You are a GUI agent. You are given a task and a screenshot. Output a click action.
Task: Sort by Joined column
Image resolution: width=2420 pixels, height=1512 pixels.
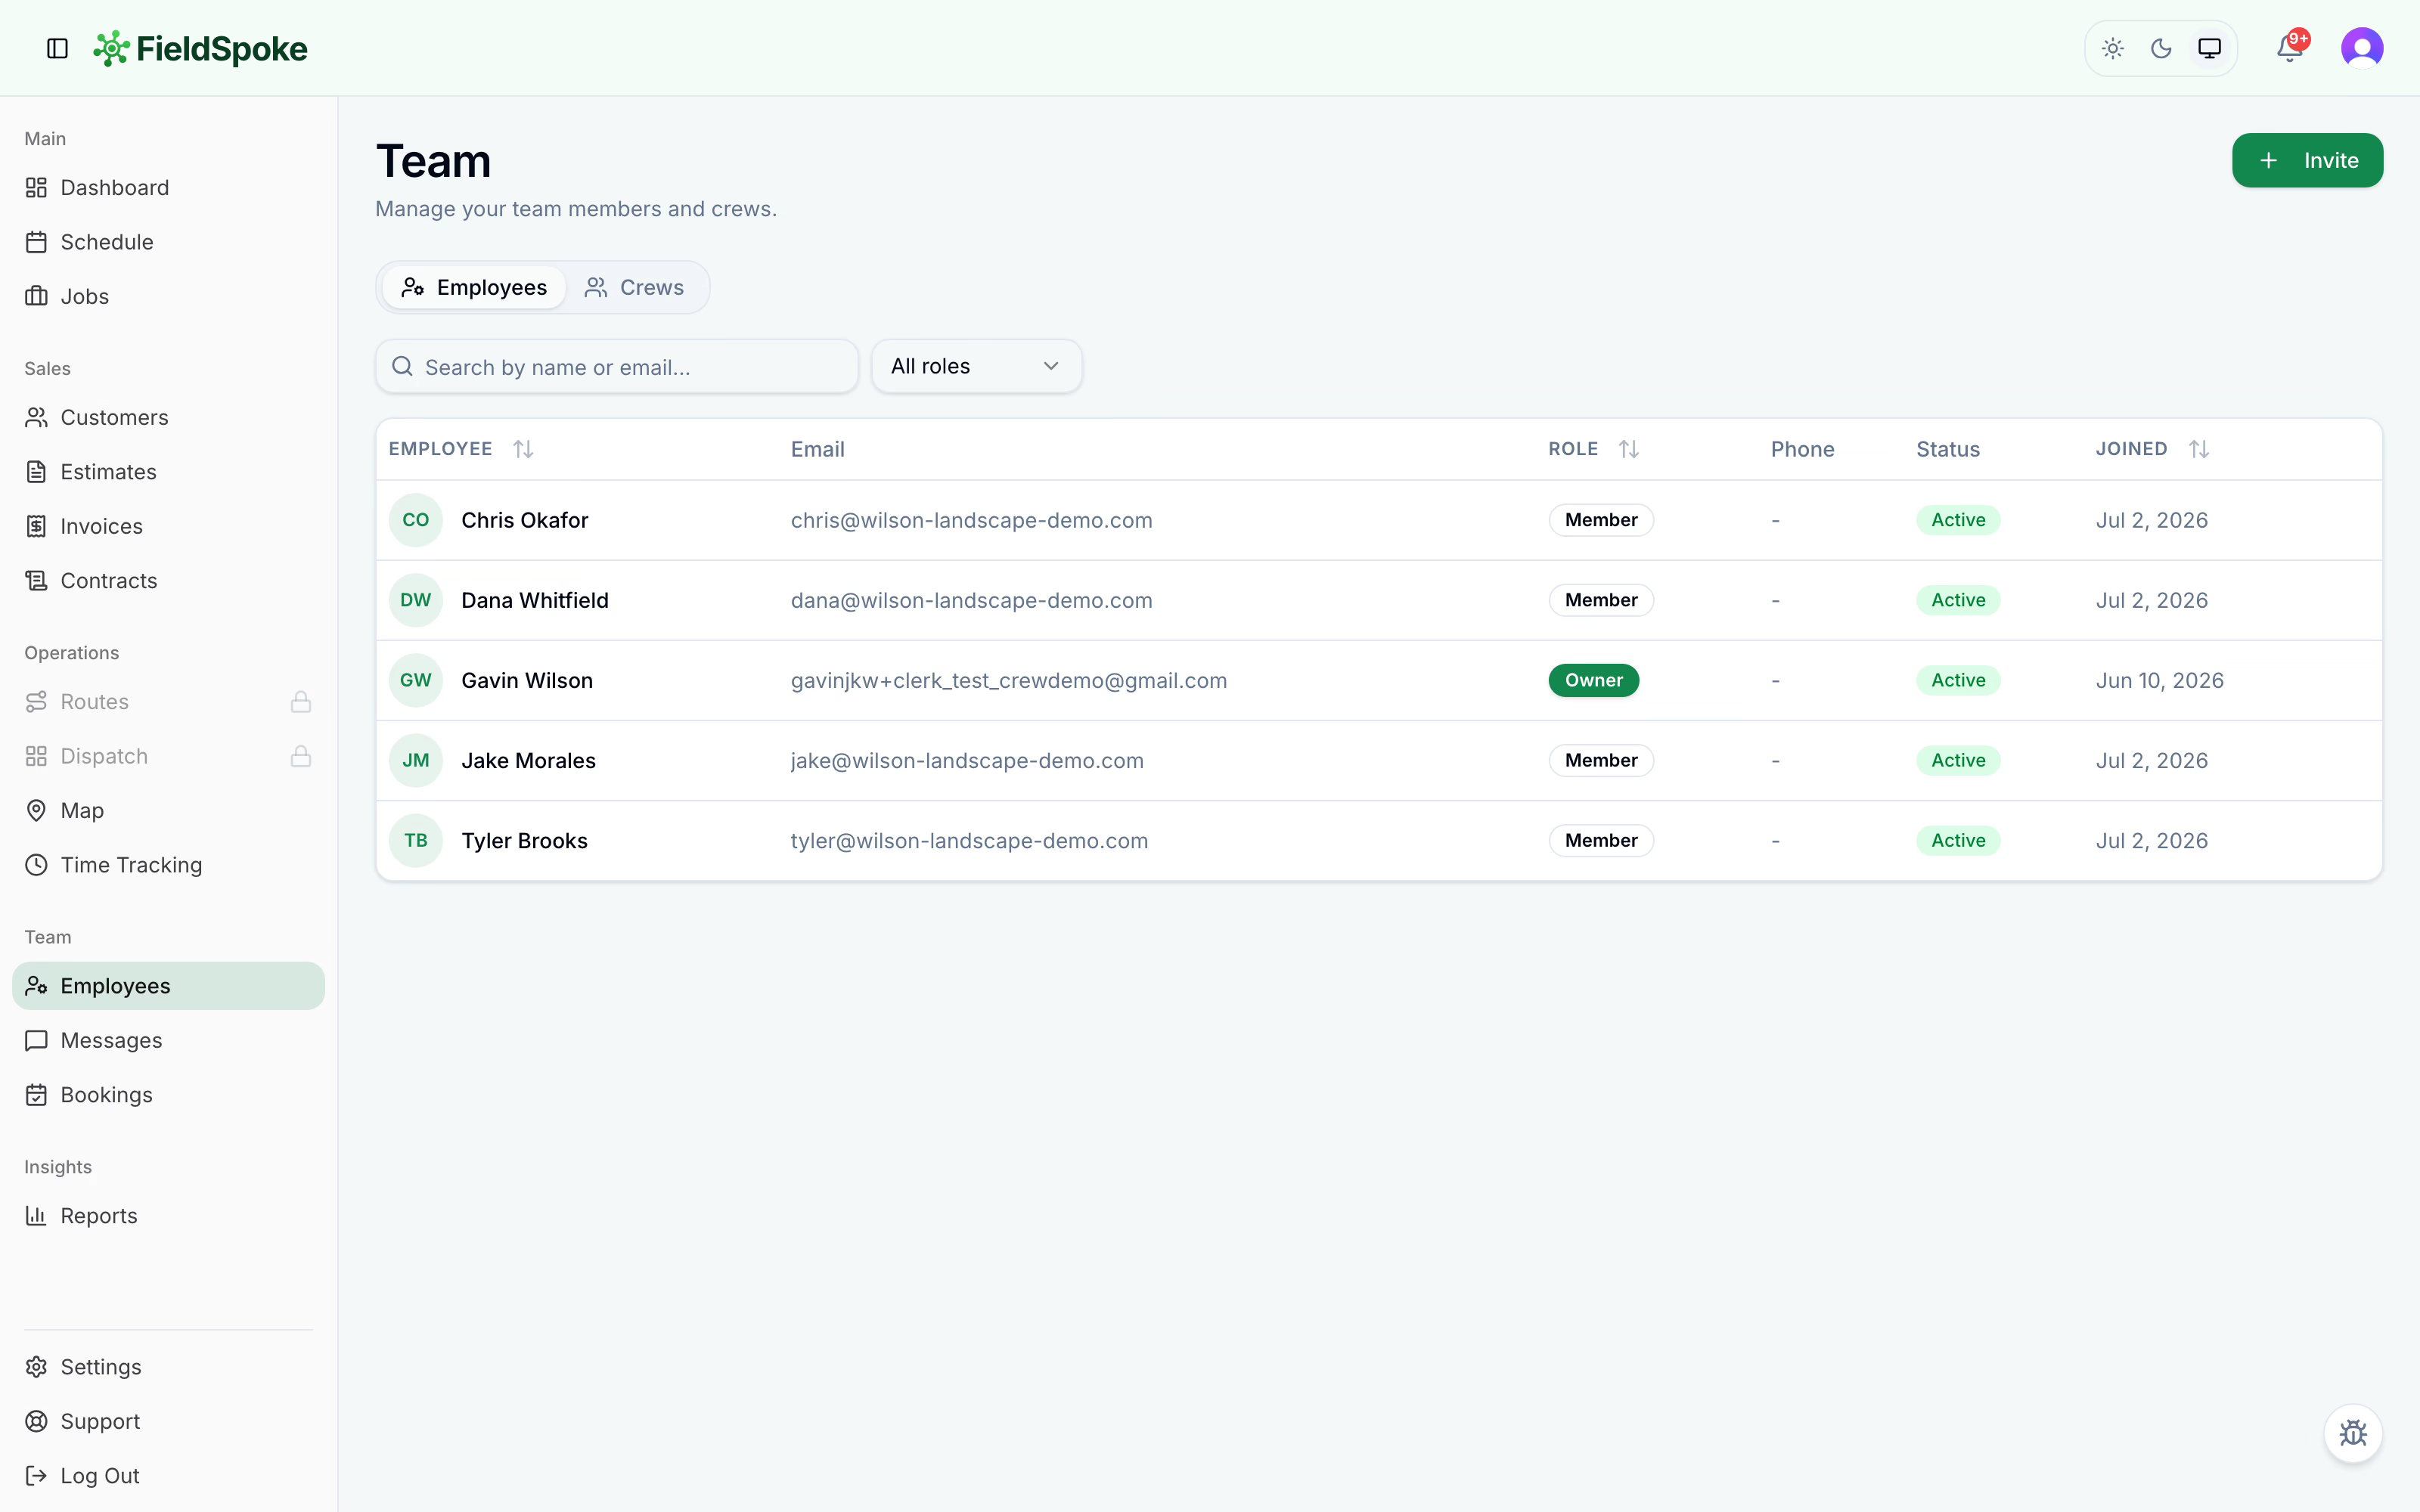point(2152,449)
